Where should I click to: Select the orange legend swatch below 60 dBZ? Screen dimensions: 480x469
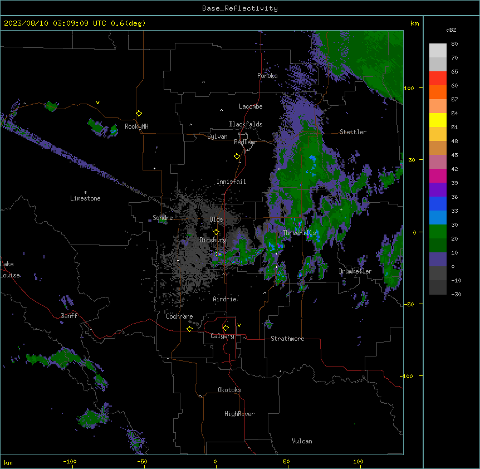(x=438, y=92)
